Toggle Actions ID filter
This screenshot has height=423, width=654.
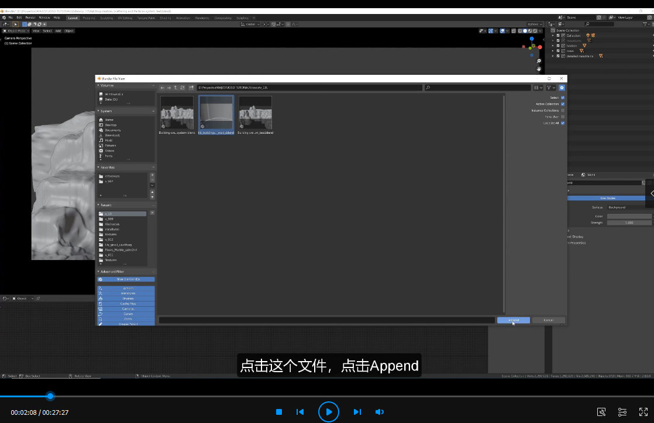(126, 289)
